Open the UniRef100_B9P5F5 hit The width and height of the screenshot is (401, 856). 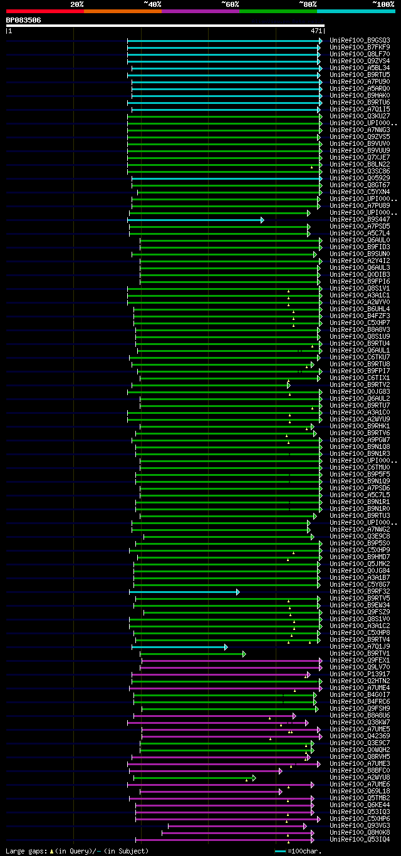tap(360, 475)
